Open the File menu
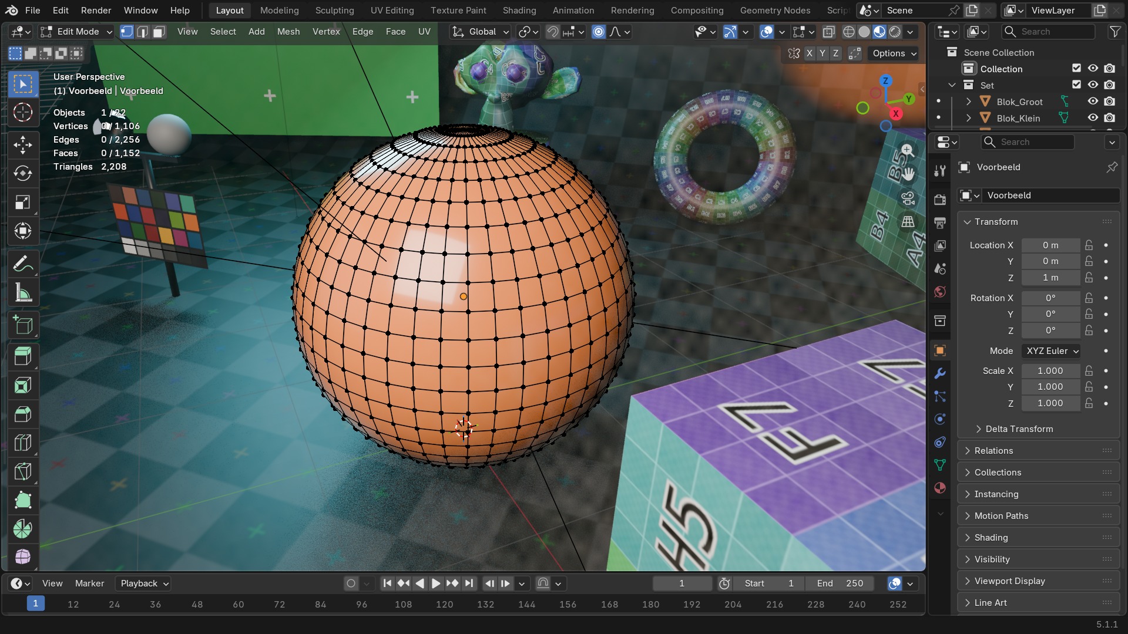This screenshot has width=1128, height=634. pos(33,10)
